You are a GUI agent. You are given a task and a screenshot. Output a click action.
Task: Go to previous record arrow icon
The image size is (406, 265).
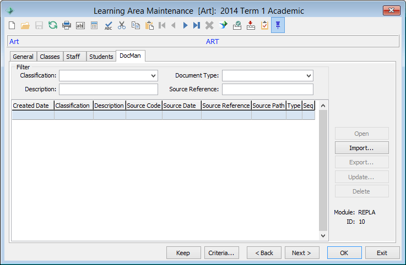174,25
